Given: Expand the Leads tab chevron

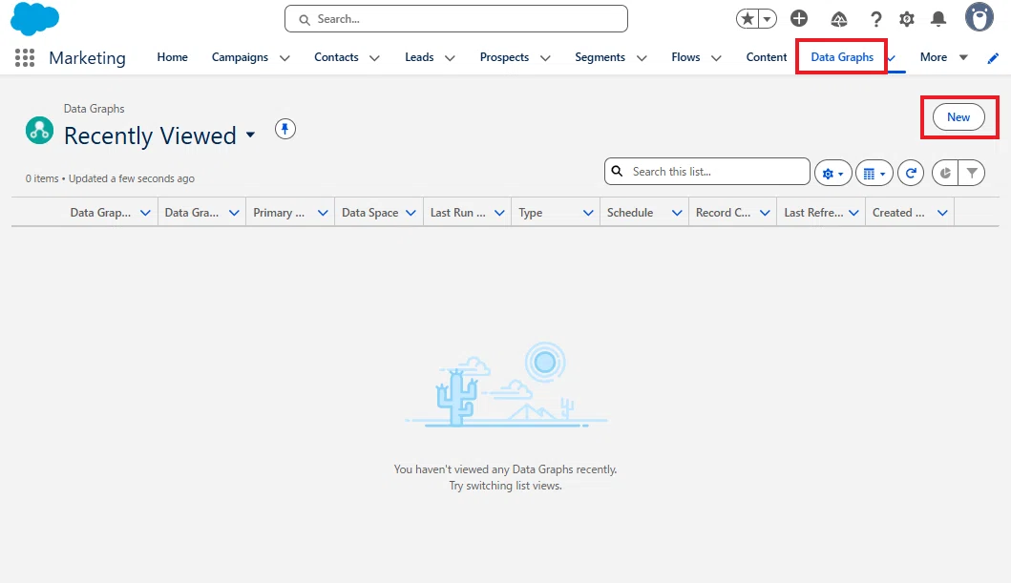Looking at the screenshot, I should pyautogui.click(x=450, y=58).
